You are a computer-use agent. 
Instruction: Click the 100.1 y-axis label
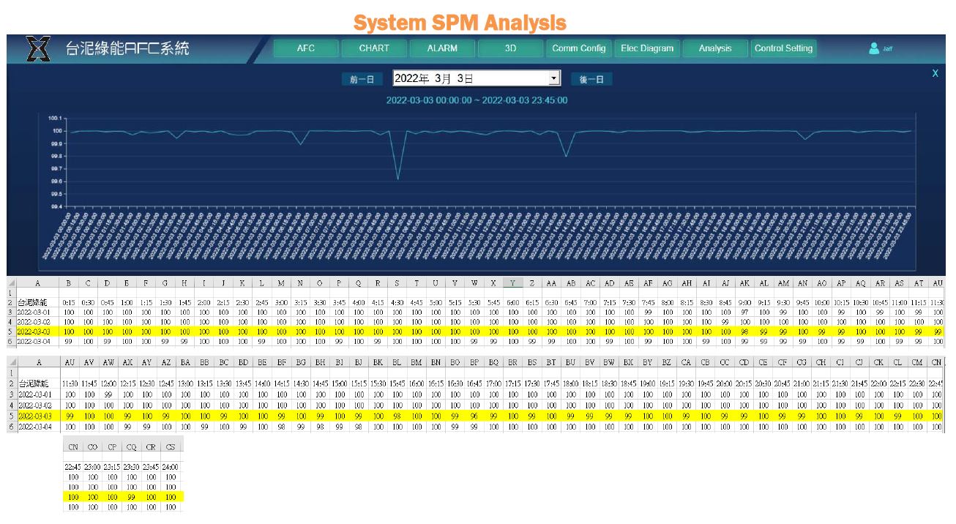(x=55, y=117)
